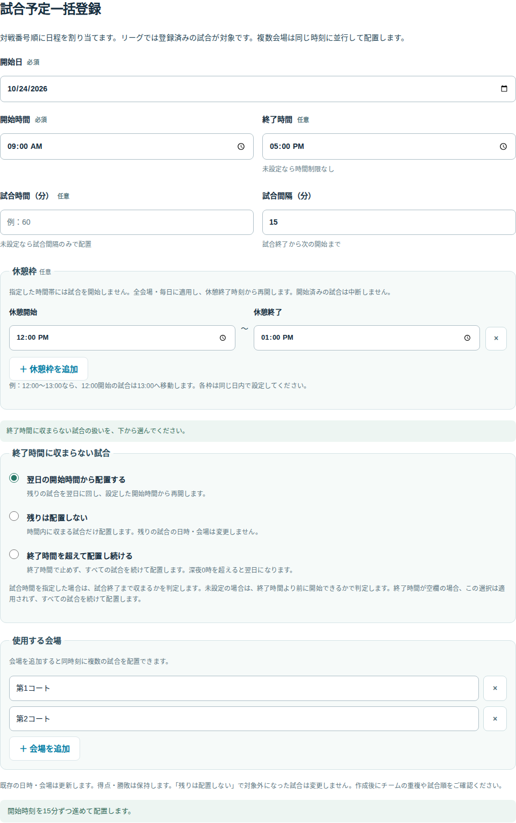
Task: Click the 会場を追加 button
Action: [x=45, y=748]
